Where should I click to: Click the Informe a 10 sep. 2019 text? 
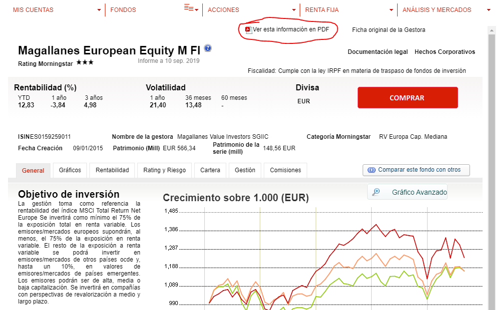coord(169,61)
